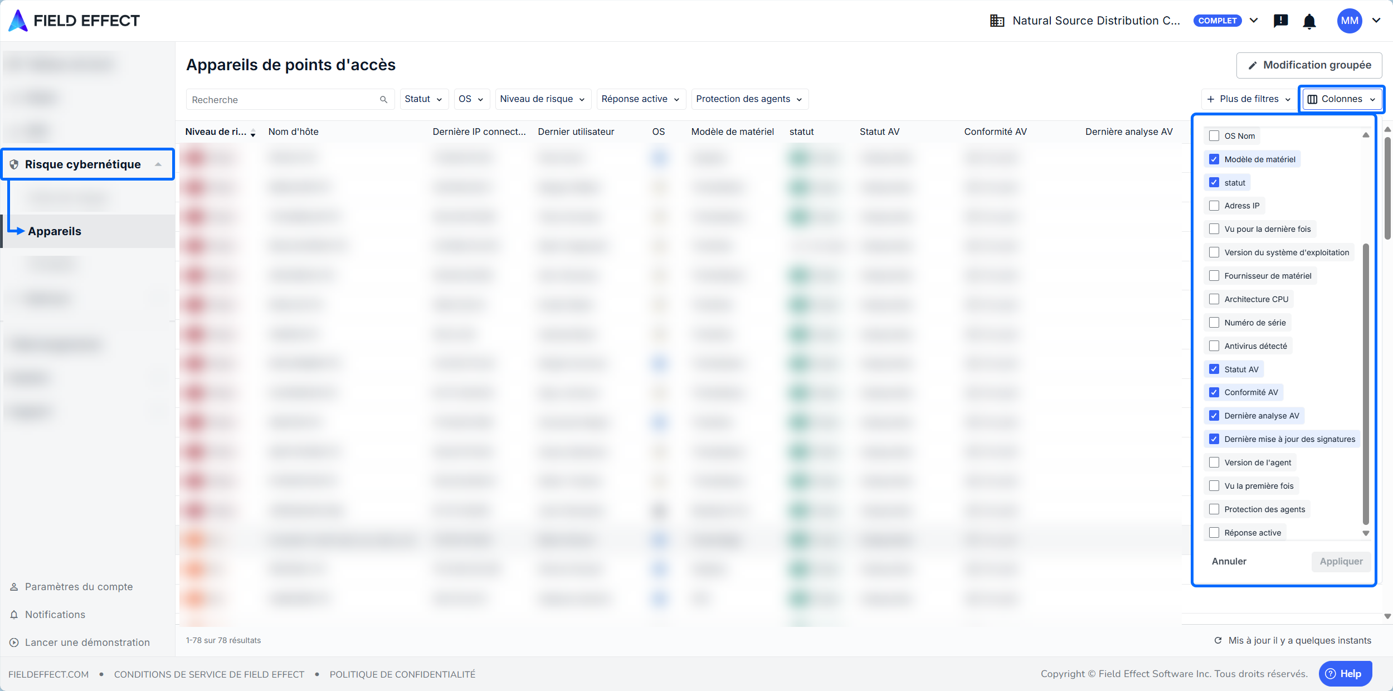Click the Field Effect logo icon
The width and height of the screenshot is (1393, 691).
[x=18, y=21]
